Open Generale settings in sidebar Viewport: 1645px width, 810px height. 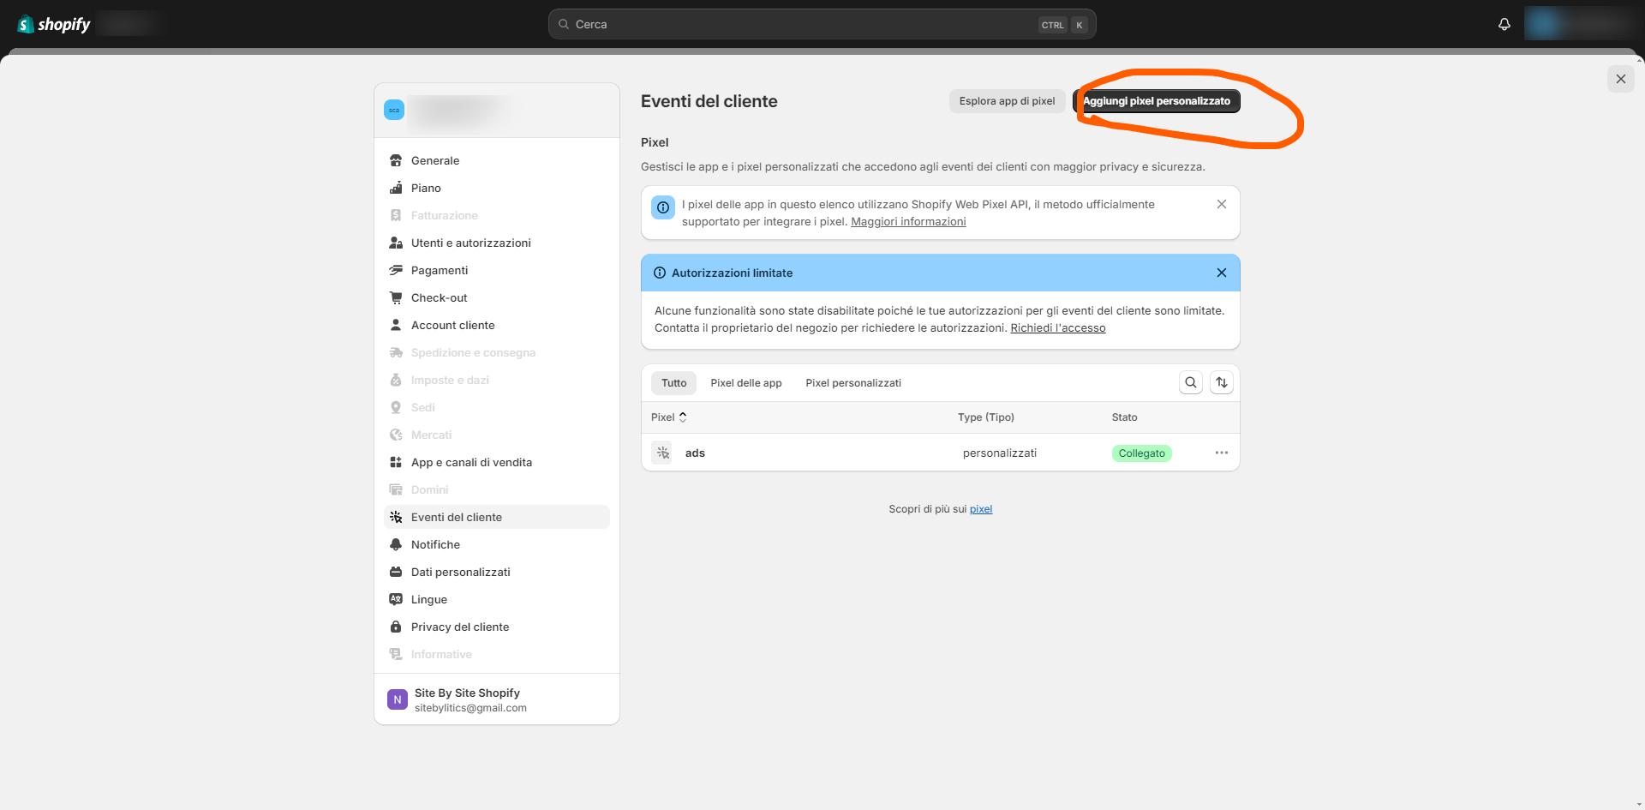[435, 160]
